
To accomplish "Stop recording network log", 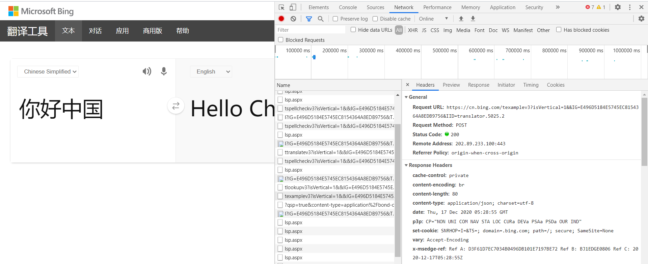I will pyautogui.click(x=281, y=19).
